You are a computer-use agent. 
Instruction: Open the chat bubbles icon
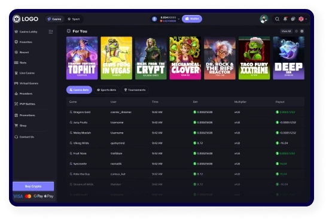coord(293,19)
